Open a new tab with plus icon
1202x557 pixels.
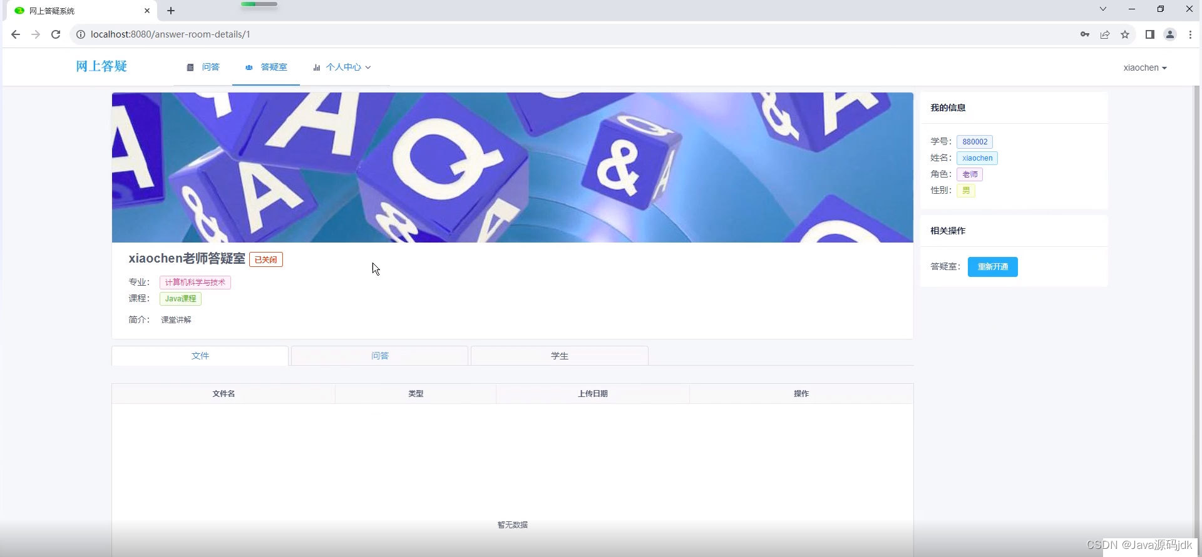point(171,11)
